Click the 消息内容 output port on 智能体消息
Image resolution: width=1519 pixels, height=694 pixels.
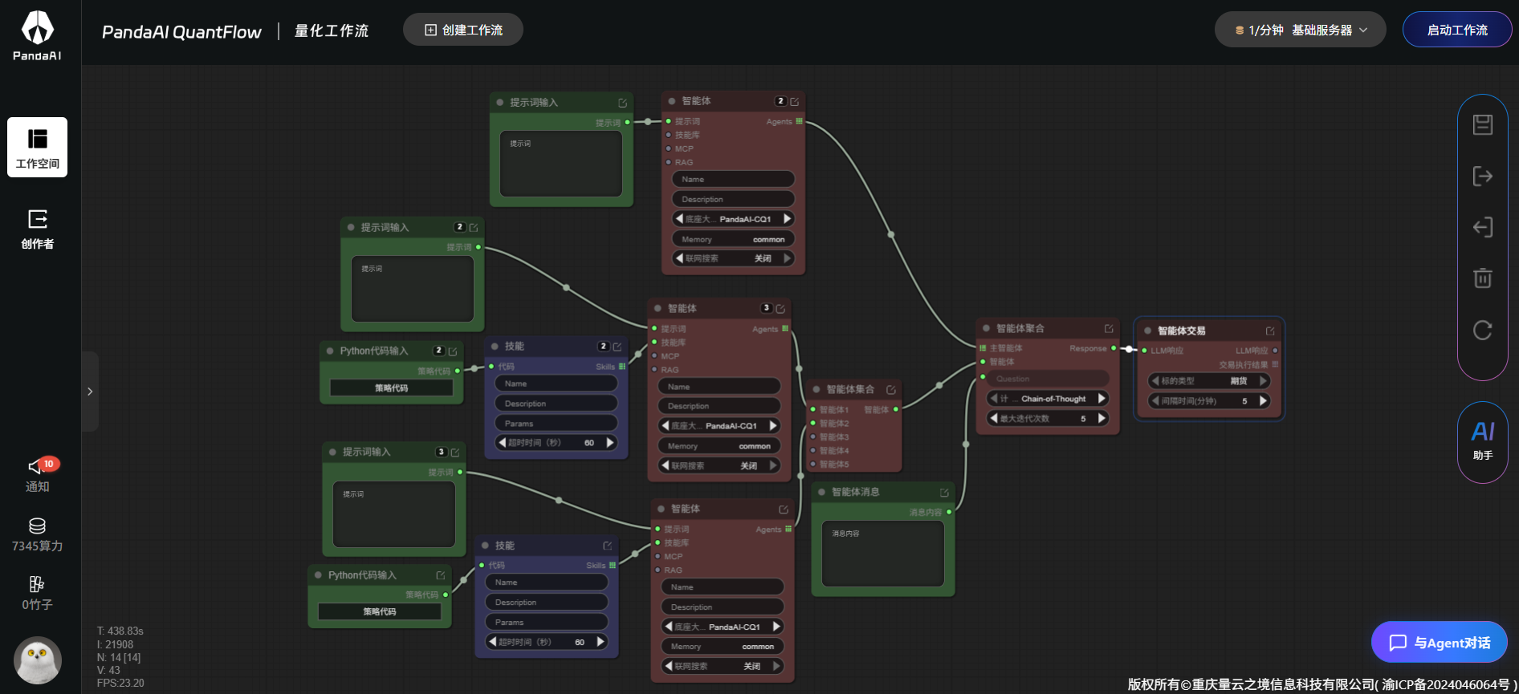pyautogui.click(x=949, y=512)
